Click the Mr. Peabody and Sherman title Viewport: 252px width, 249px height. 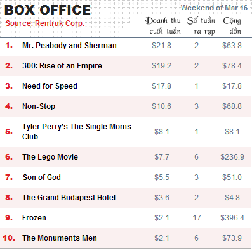(69, 46)
